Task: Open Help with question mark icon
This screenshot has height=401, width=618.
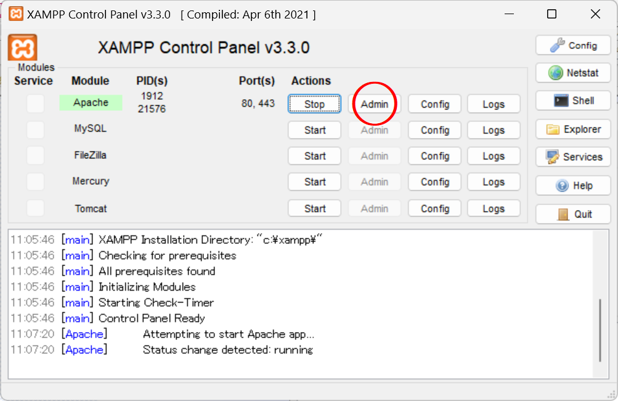Action: [x=573, y=185]
